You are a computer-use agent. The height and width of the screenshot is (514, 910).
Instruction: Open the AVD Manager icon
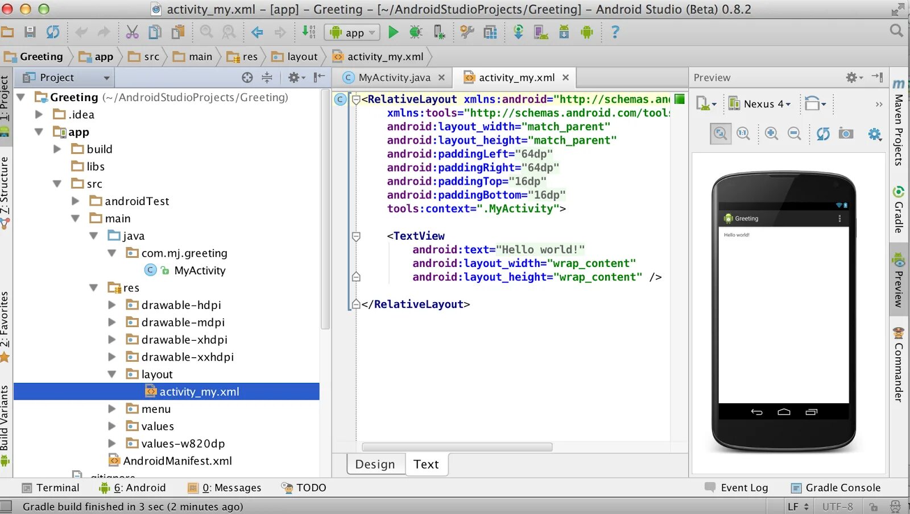541,32
